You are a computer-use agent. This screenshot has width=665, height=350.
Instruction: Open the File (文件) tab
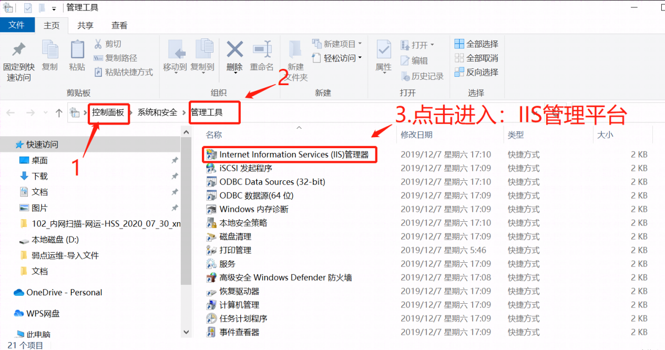[17, 25]
